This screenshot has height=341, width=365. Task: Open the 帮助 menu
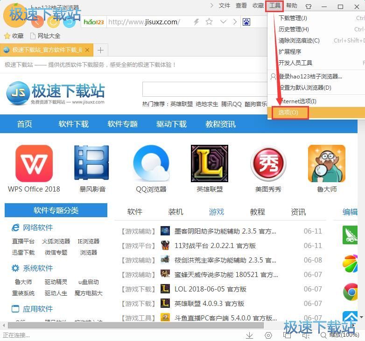(292, 6)
